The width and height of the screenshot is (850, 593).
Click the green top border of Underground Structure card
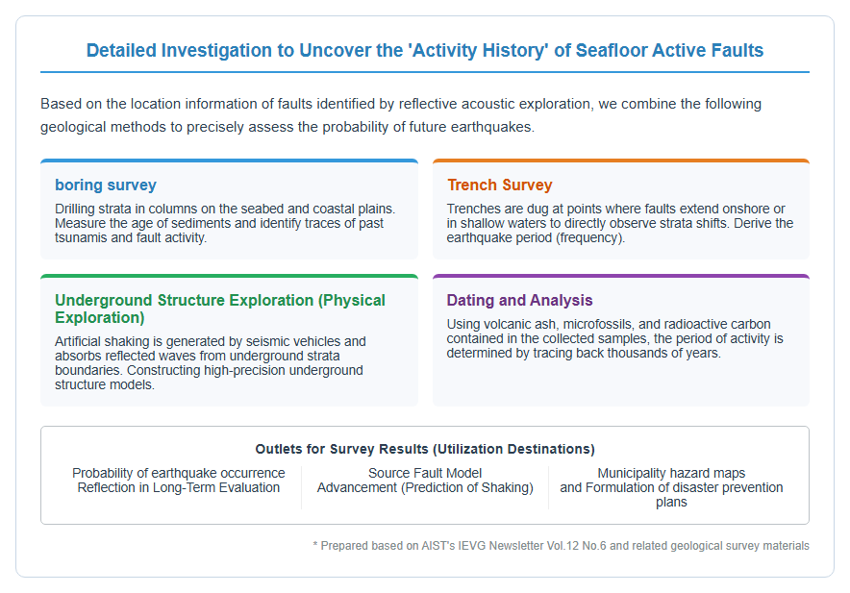coord(229,276)
